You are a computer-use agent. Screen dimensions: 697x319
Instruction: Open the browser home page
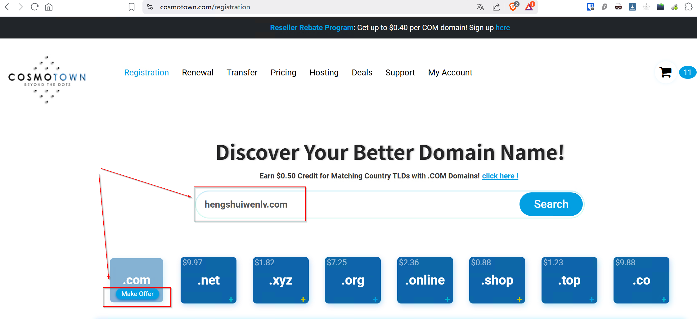click(49, 7)
